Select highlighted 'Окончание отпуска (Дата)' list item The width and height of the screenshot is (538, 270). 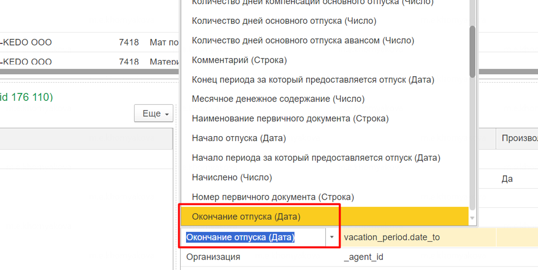[246, 217]
